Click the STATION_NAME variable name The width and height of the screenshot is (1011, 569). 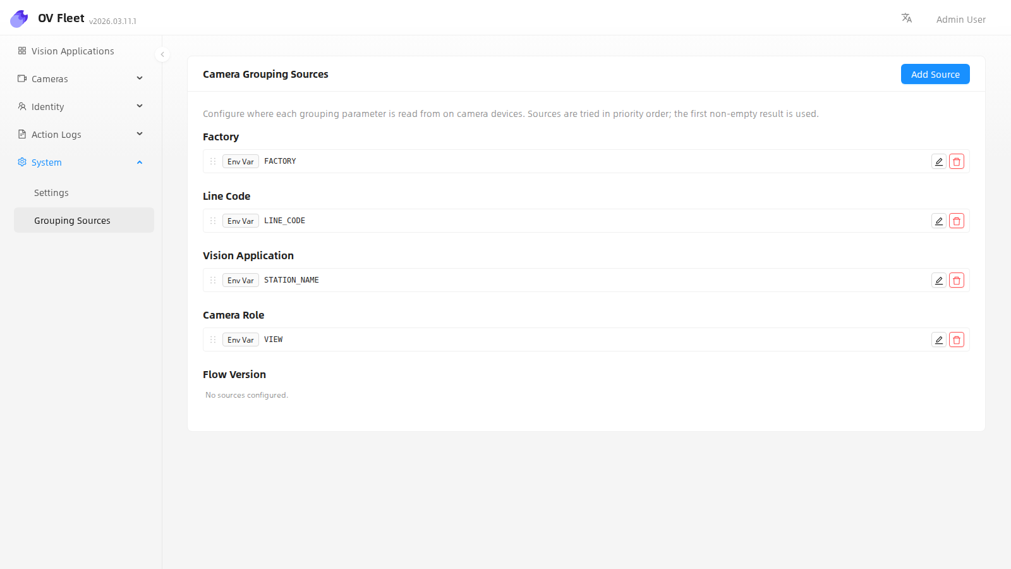point(291,280)
